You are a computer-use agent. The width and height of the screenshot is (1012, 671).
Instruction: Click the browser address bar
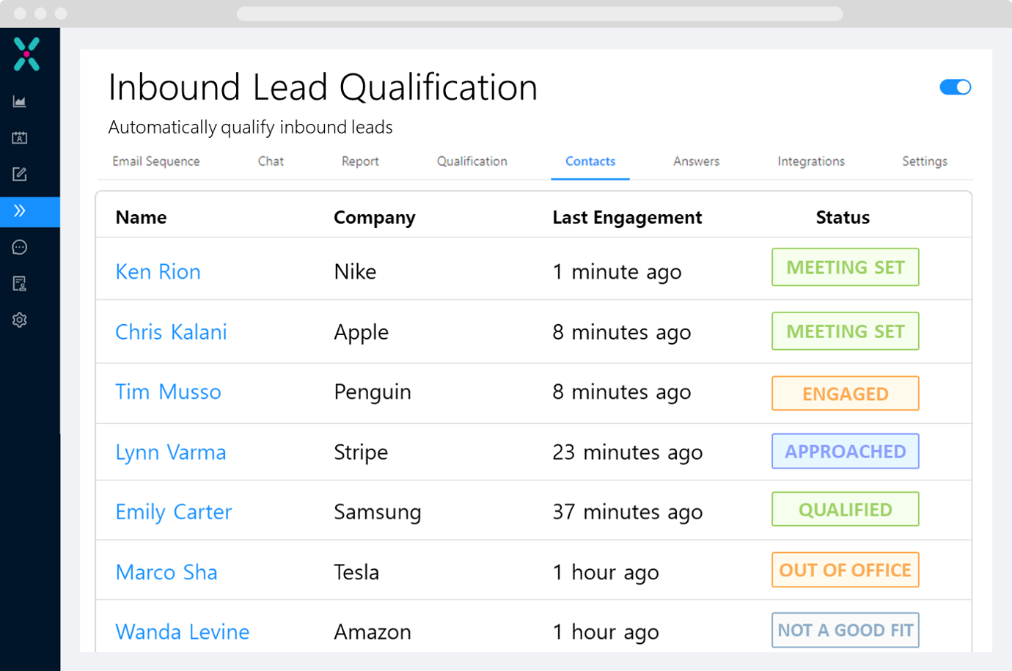coord(539,13)
